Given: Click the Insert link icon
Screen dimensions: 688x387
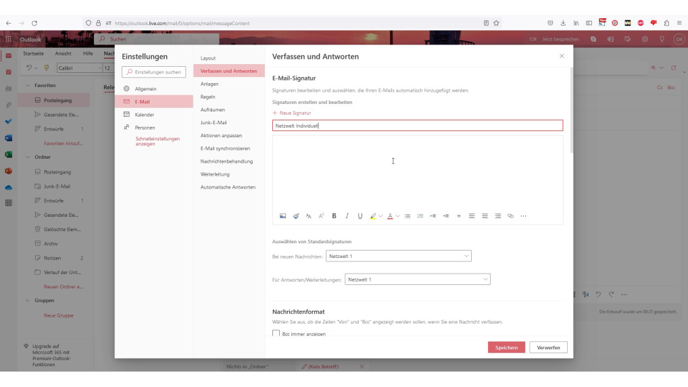Looking at the screenshot, I should 510,216.
